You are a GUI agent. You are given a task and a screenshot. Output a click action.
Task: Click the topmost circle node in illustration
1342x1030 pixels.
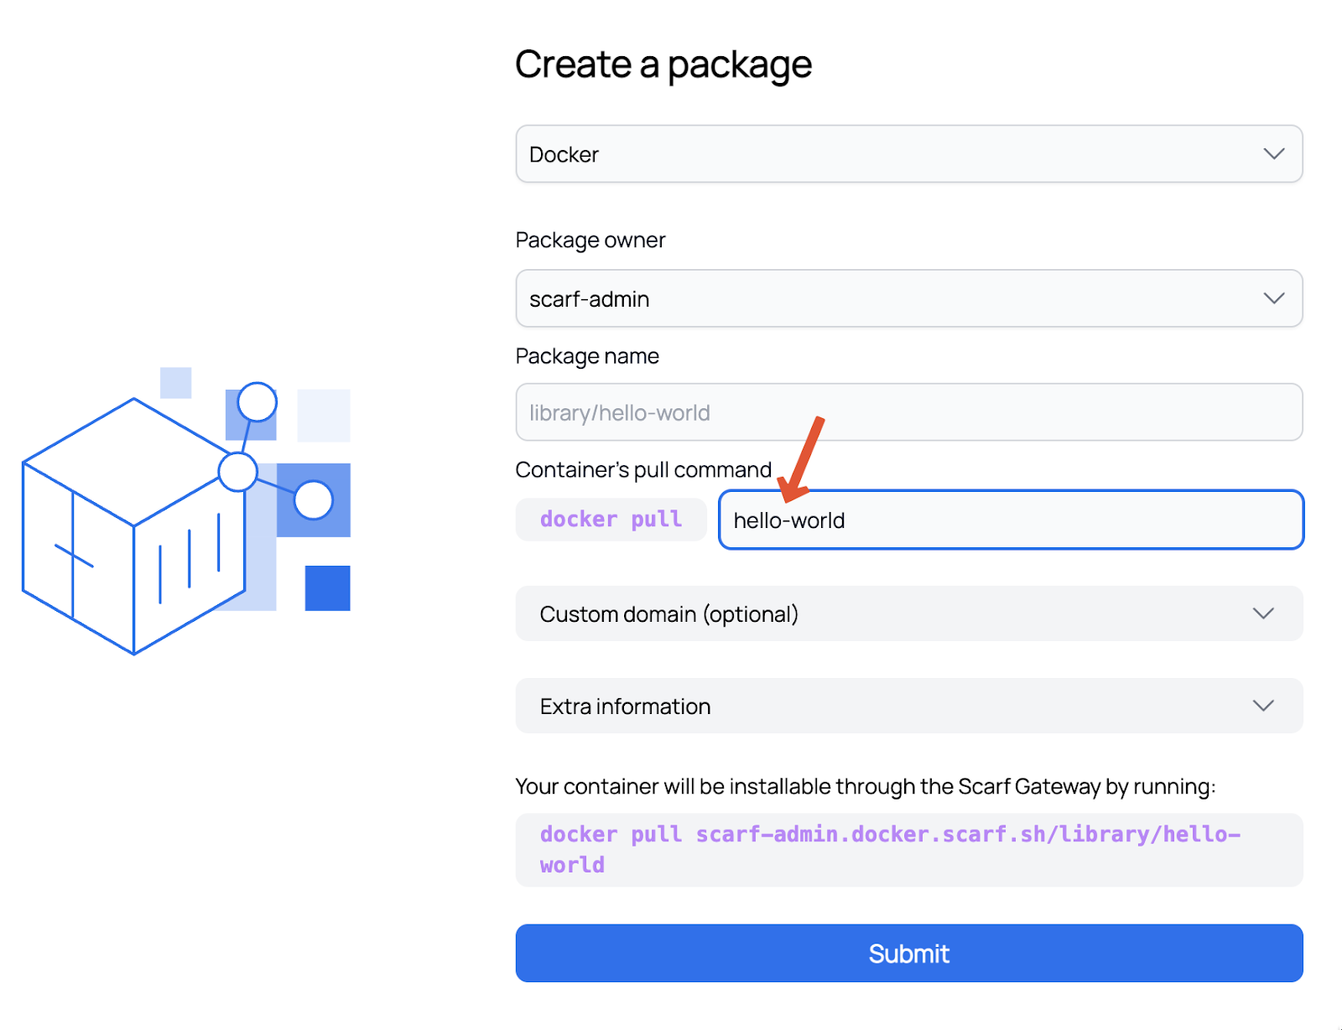pos(257,402)
